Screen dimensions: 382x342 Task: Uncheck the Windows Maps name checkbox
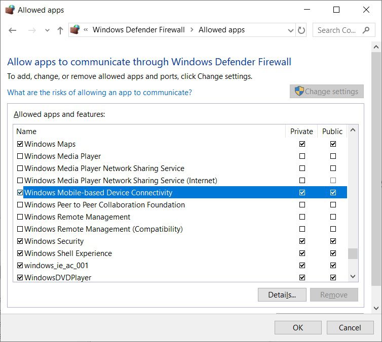tap(20, 144)
